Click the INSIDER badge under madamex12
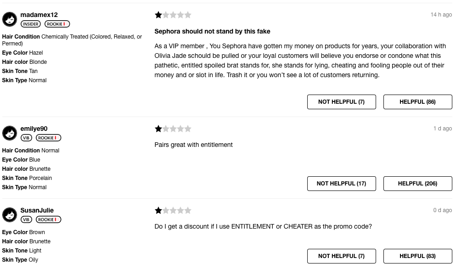 point(30,24)
